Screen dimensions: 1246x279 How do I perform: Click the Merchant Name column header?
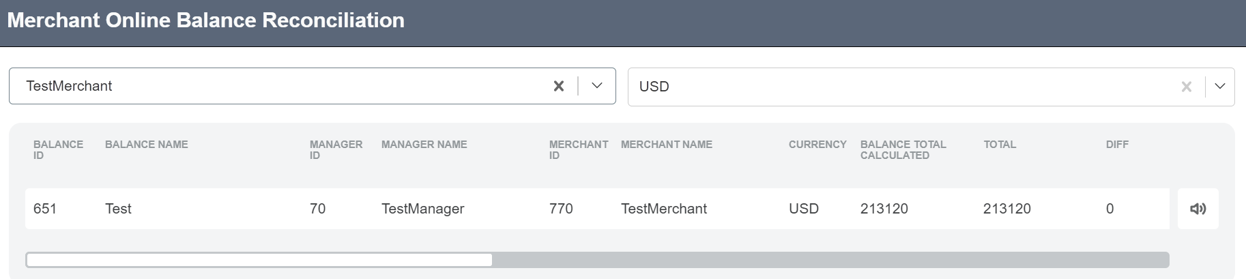point(666,145)
